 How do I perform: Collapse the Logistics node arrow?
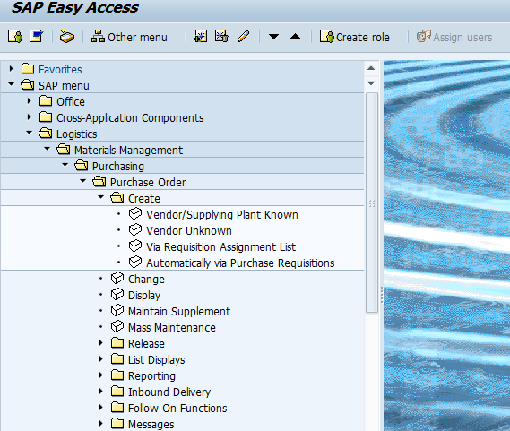click(30, 133)
